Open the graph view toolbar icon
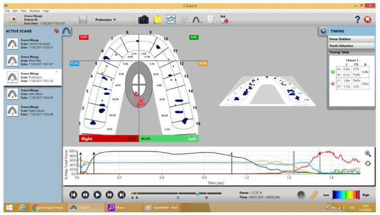This screenshot has width=380, height=215. (x=171, y=19)
